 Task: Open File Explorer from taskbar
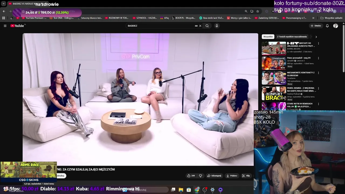click(x=181, y=190)
